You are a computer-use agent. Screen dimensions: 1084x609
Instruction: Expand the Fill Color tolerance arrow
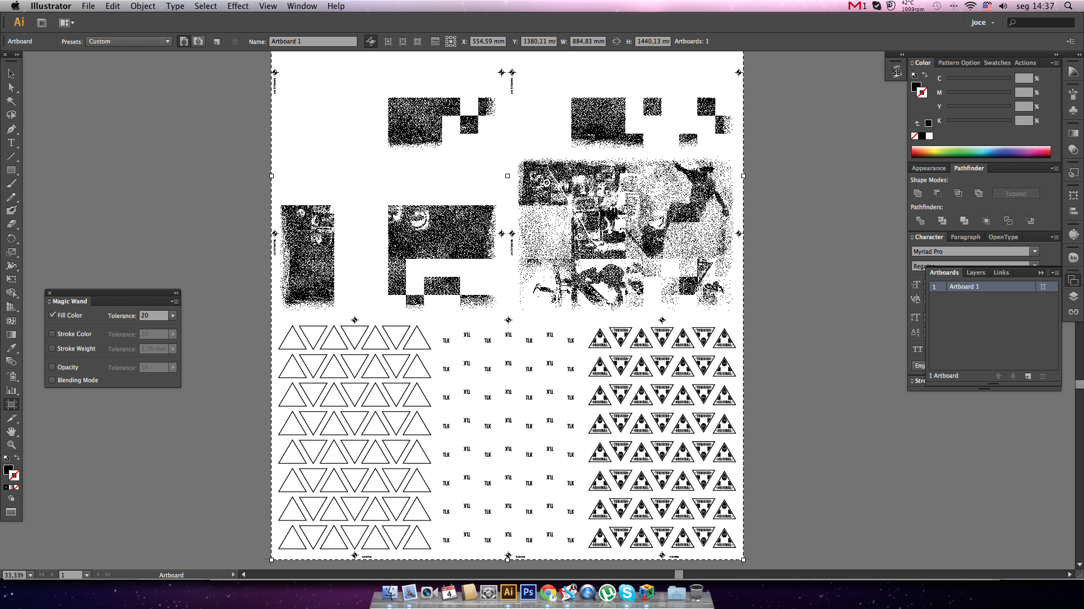pyautogui.click(x=173, y=316)
